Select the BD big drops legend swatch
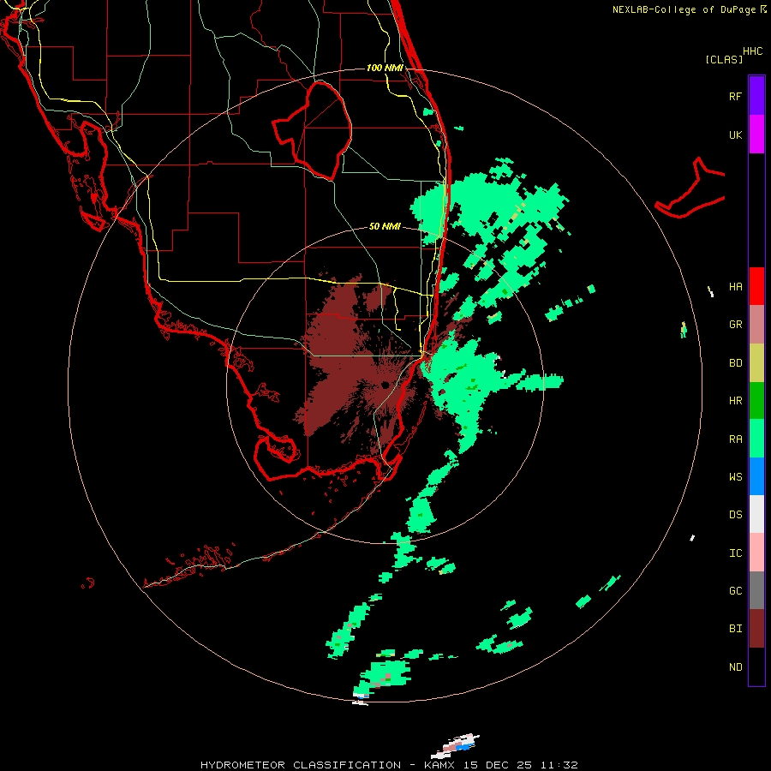Viewport: 771px width, 771px height. pyautogui.click(x=756, y=363)
